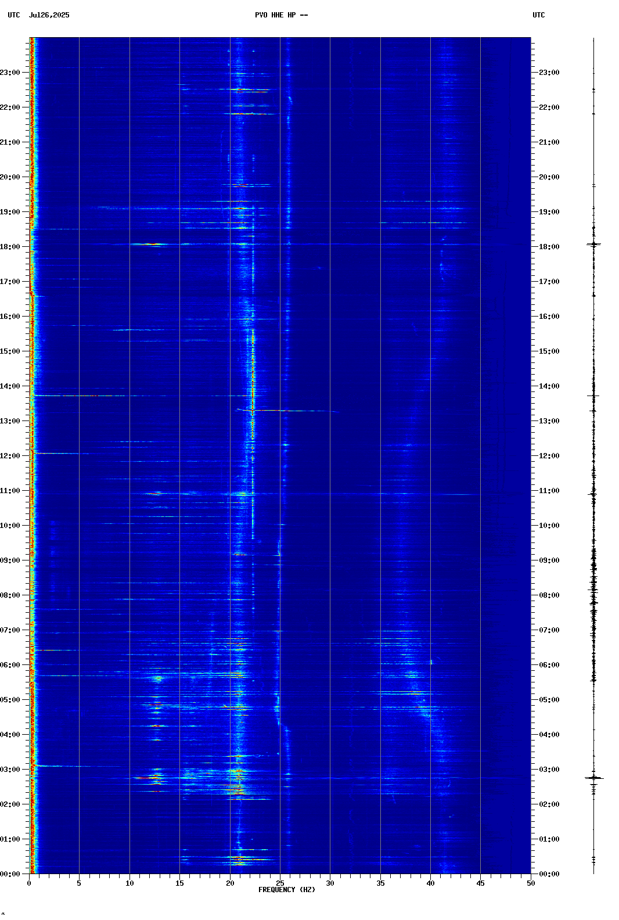Click the largest seismogram spike just before 03:00
Viewport: 619px width, 920px height.
point(594,778)
